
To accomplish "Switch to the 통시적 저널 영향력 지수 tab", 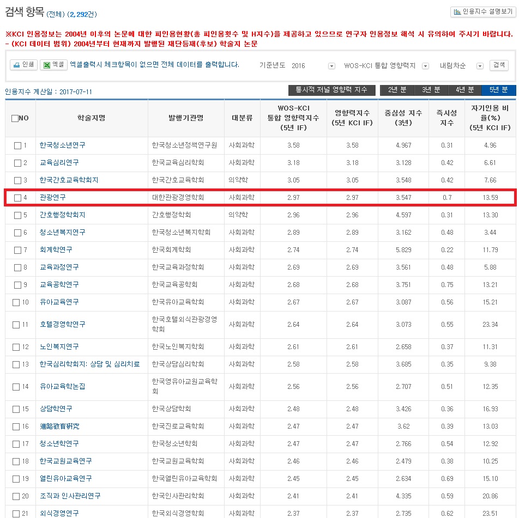I will [331, 90].
